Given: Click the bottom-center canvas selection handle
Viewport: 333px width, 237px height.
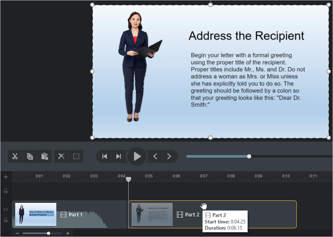Looking at the screenshot, I should (210, 138).
